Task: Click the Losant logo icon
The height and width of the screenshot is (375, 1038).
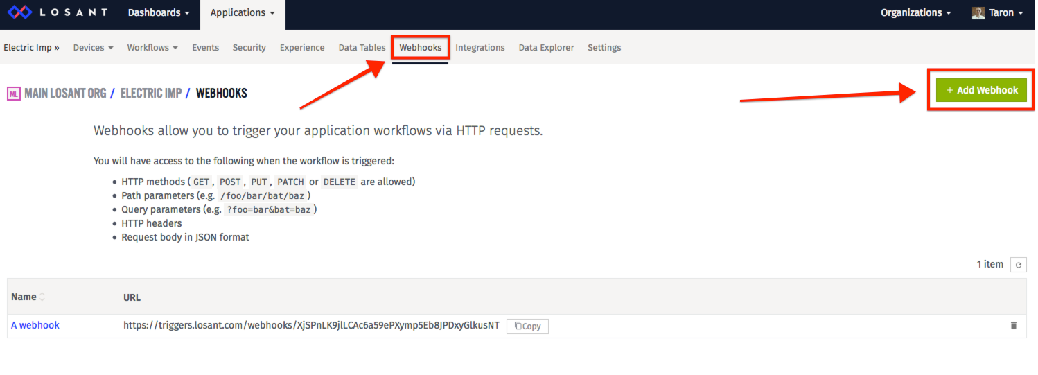Action: pos(19,12)
